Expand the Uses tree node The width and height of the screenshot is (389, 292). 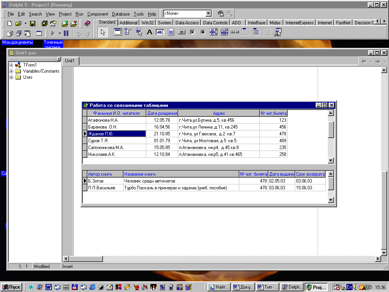(x=11, y=77)
